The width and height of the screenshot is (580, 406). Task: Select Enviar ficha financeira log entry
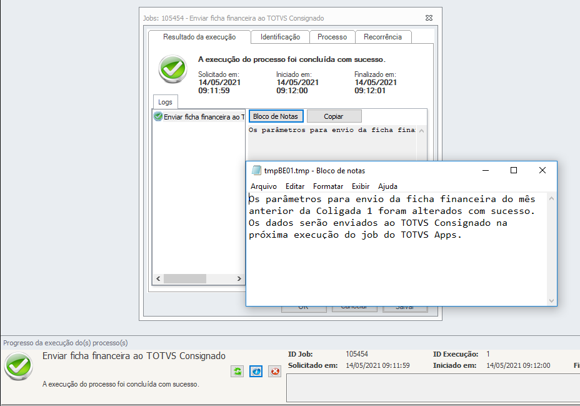tap(199, 117)
